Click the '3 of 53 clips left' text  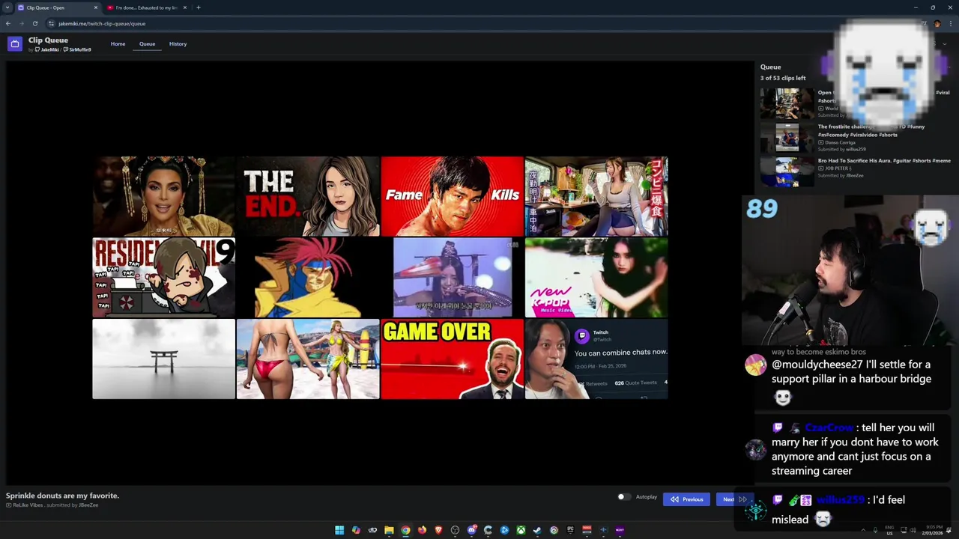783,78
